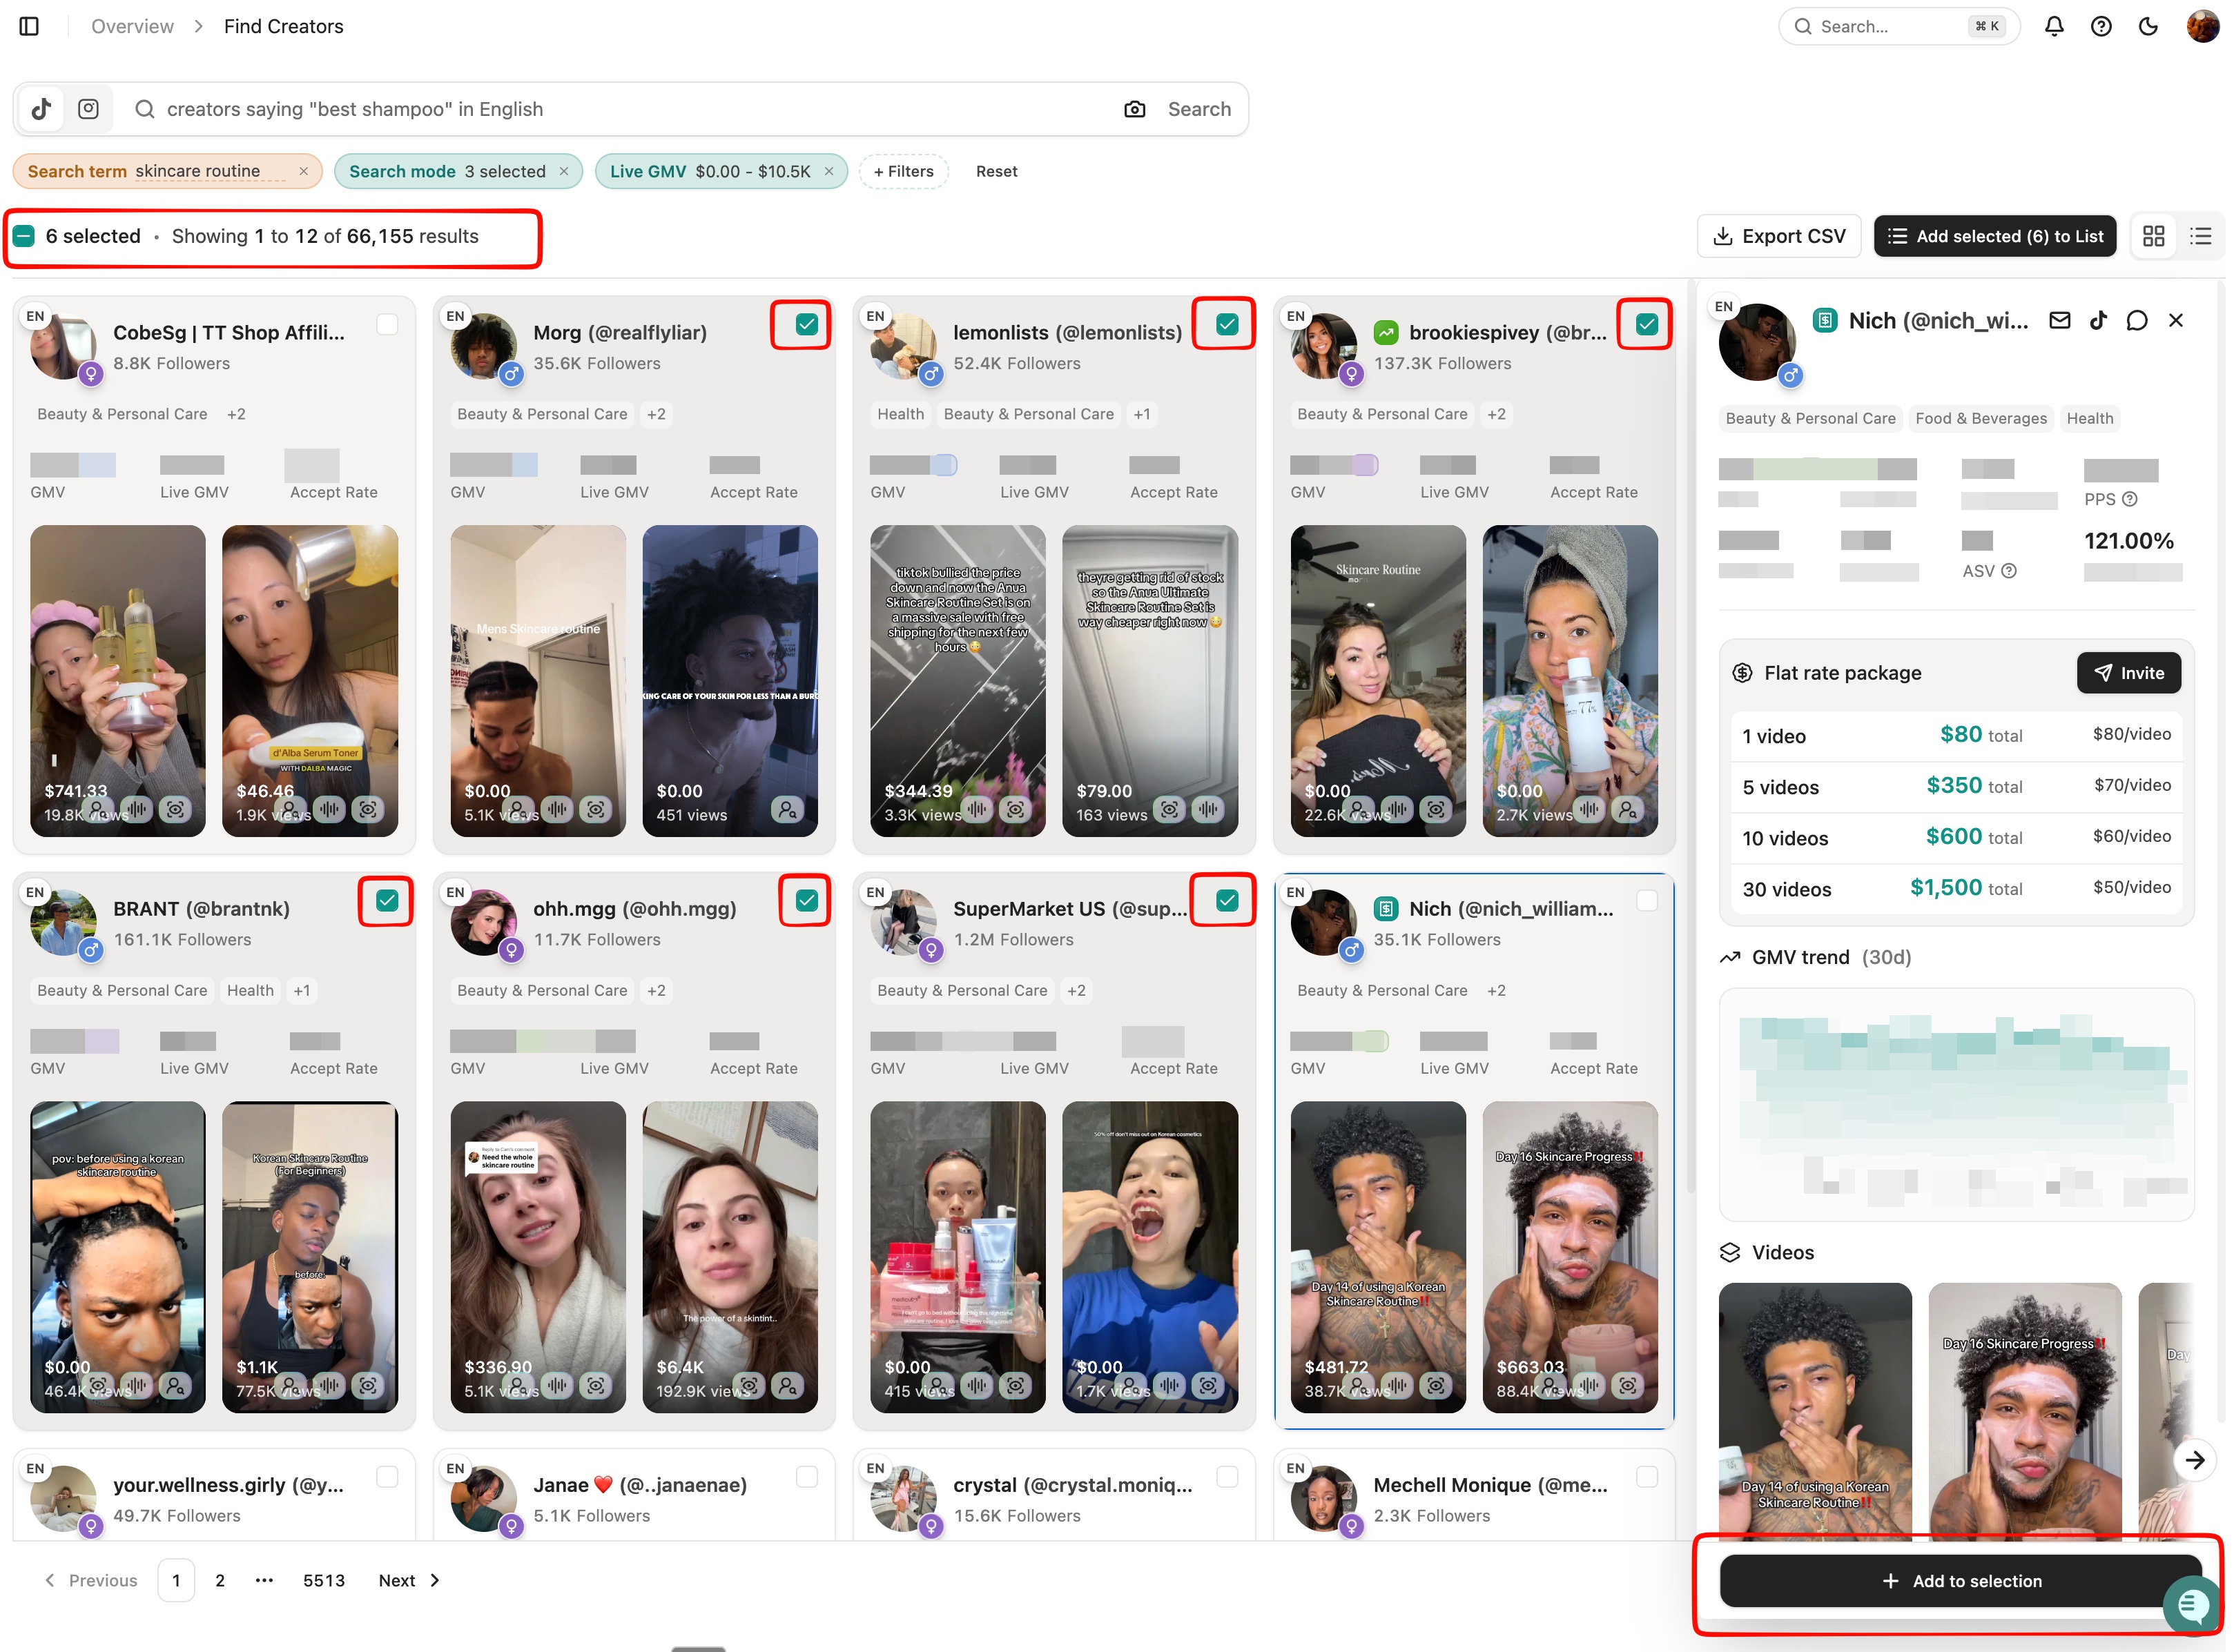2234x1652 pixels.
Task: Uncheck the Morg (@realflyliar) checkbox
Action: pos(806,324)
